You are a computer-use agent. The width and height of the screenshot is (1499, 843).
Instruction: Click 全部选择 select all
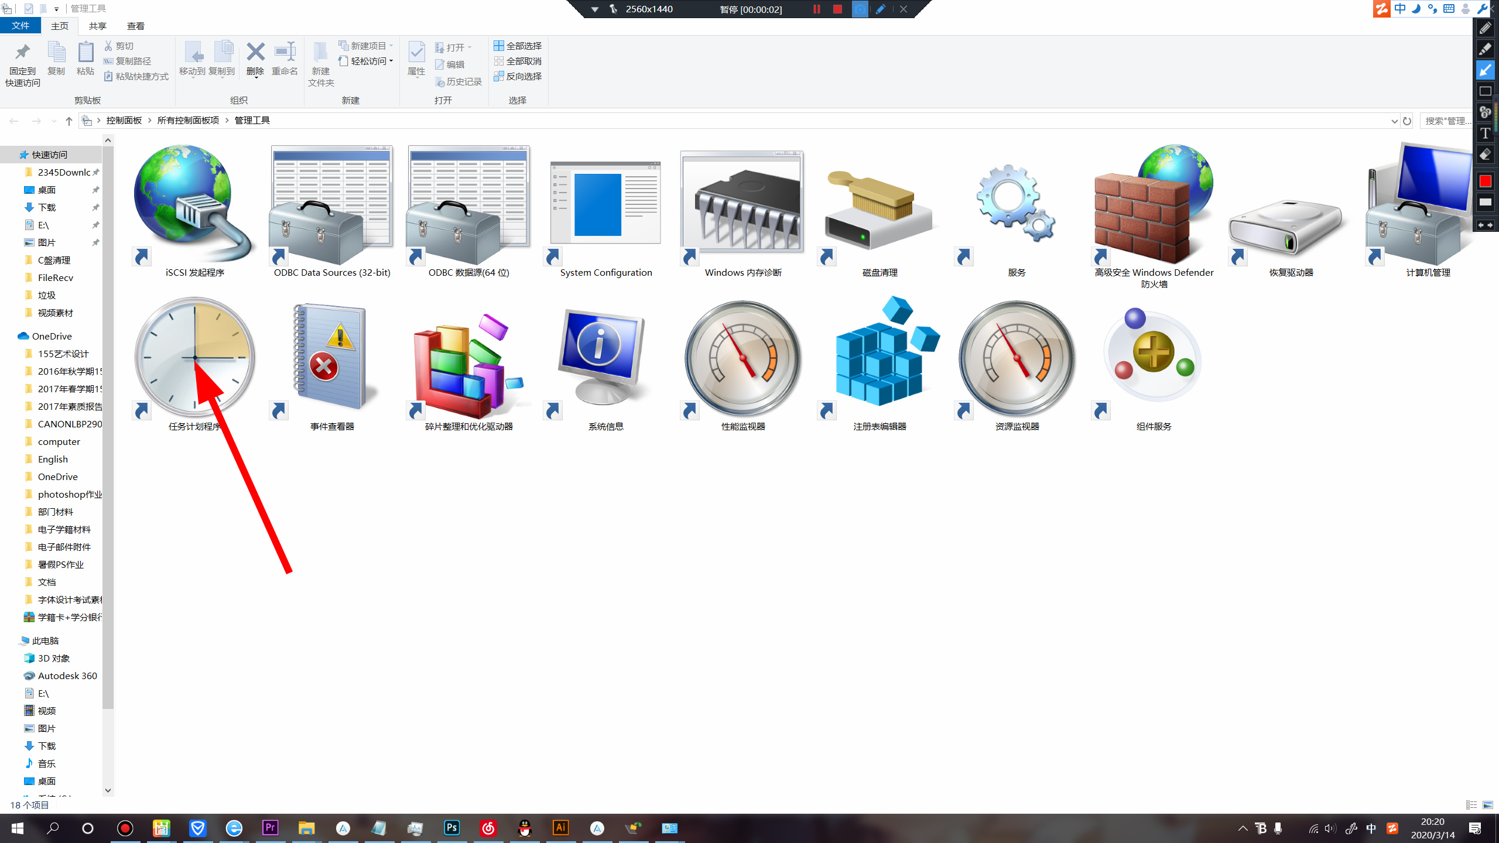tap(518, 46)
